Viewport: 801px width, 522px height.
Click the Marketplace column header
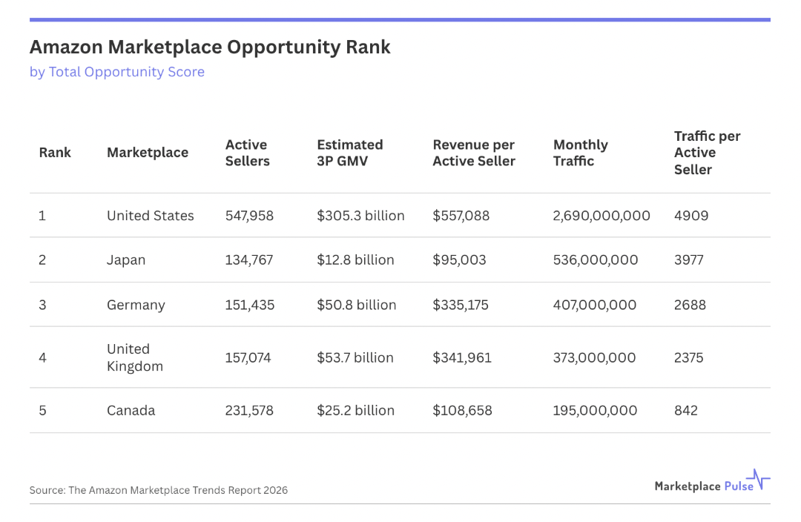pos(148,153)
